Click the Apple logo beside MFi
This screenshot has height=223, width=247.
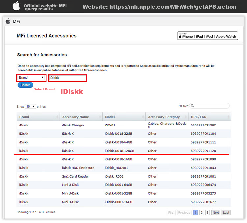pos(8,21)
